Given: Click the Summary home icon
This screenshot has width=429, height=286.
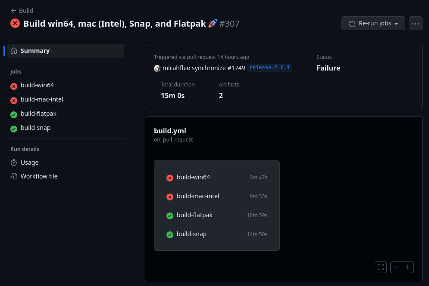Looking at the screenshot, I should click(x=13, y=50).
